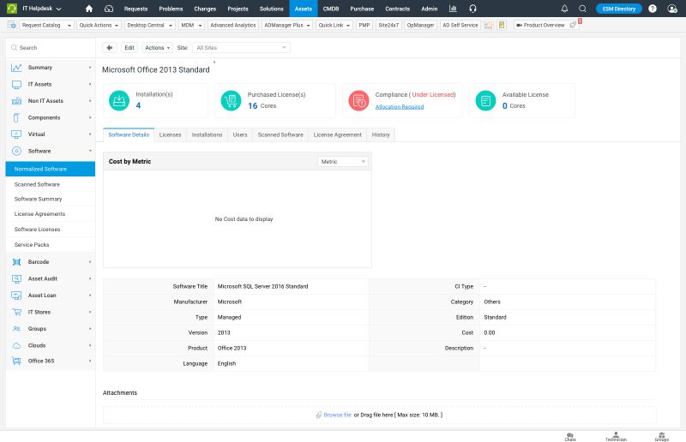Open the PMP quick link
The image size is (686, 442).
point(364,25)
